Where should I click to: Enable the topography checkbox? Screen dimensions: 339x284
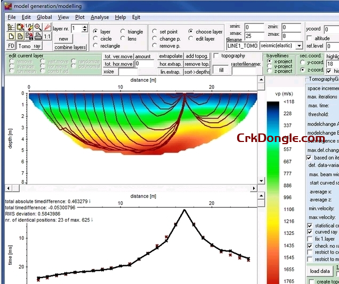tap(216, 56)
